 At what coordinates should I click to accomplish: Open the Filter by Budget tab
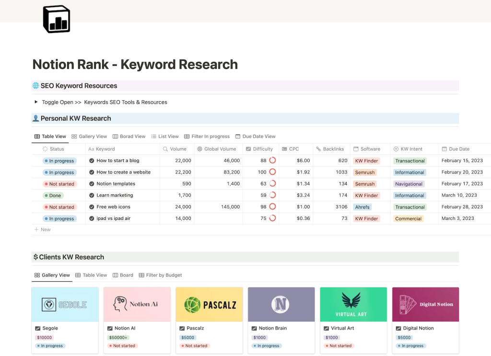pyautogui.click(x=160, y=275)
